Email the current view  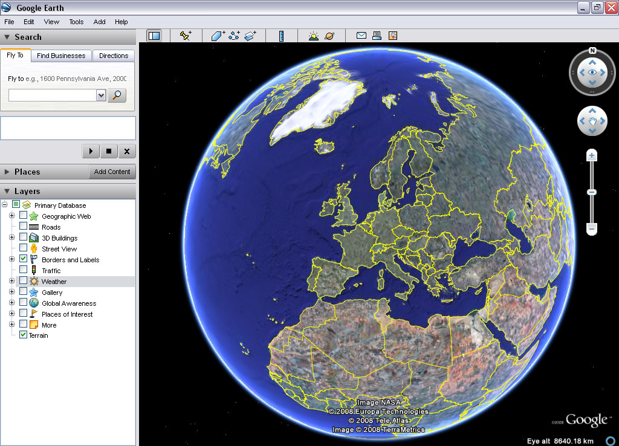(x=361, y=36)
